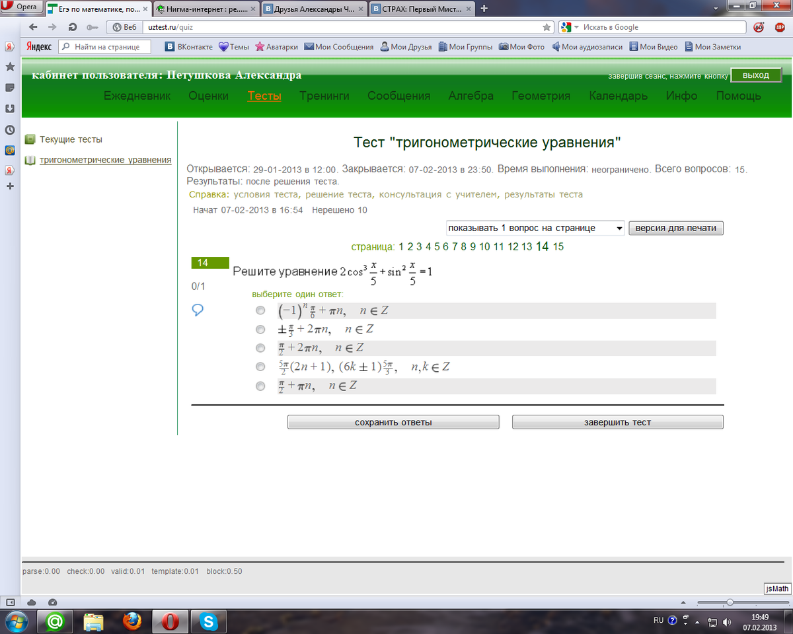Open the Алгебра section

pyautogui.click(x=471, y=96)
